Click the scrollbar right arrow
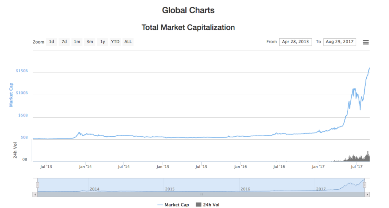Screen dimensions: 389x208 tap(367, 194)
